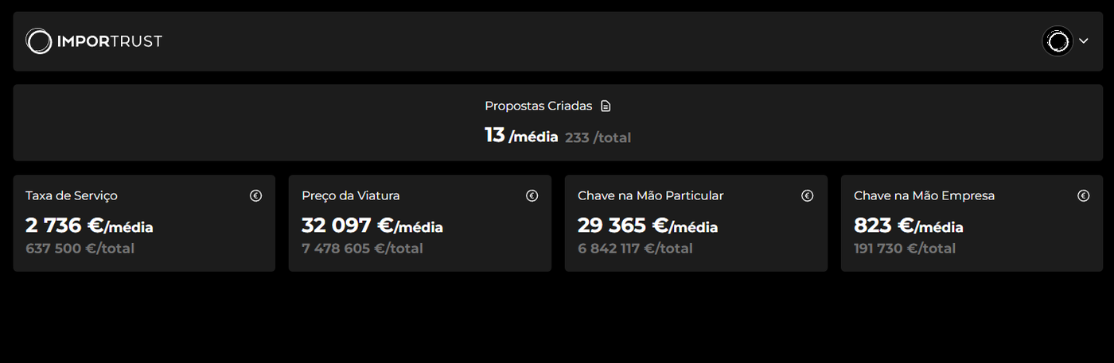Click the euro icon on Preço da Viatura

(x=532, y=195)
